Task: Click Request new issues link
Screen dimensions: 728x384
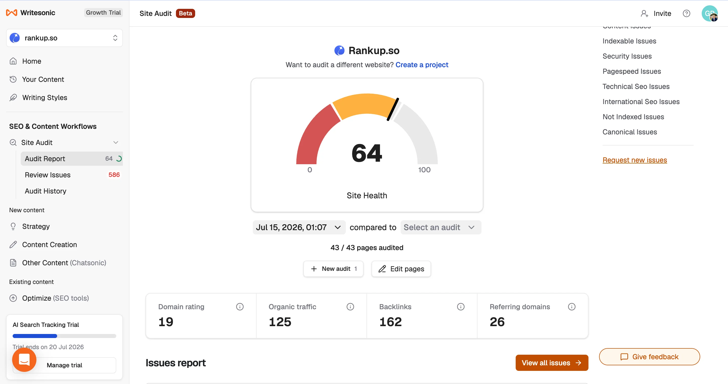Action: pos(635,160)
